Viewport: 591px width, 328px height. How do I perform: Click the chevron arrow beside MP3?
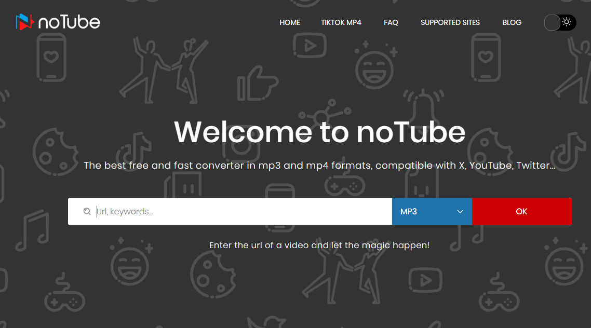click(460, 212)
